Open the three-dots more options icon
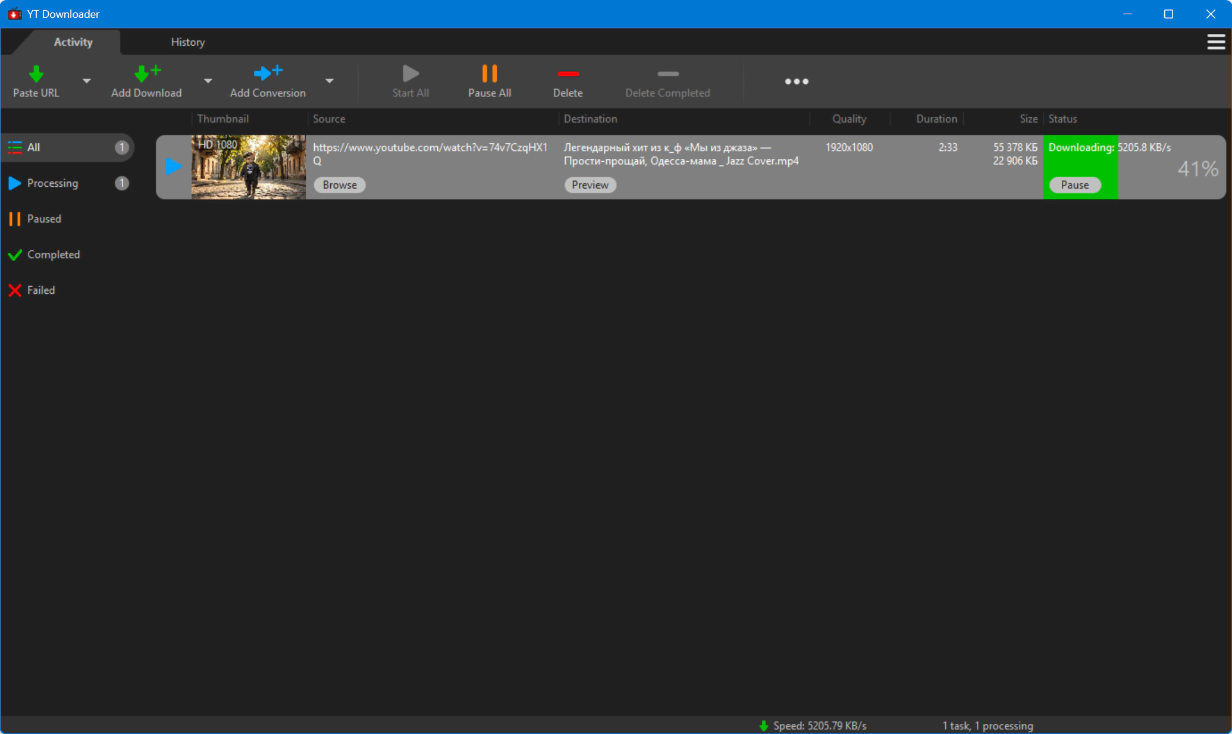Viewport: 1232px width, 734px height. point(797,81)
